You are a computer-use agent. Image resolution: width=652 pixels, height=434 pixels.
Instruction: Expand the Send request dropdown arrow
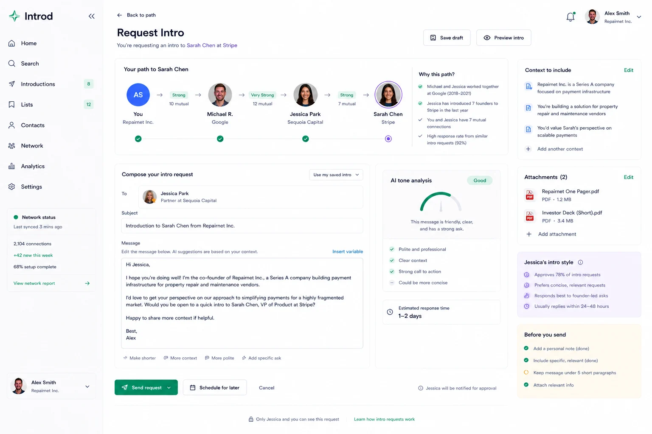(169, 388)
